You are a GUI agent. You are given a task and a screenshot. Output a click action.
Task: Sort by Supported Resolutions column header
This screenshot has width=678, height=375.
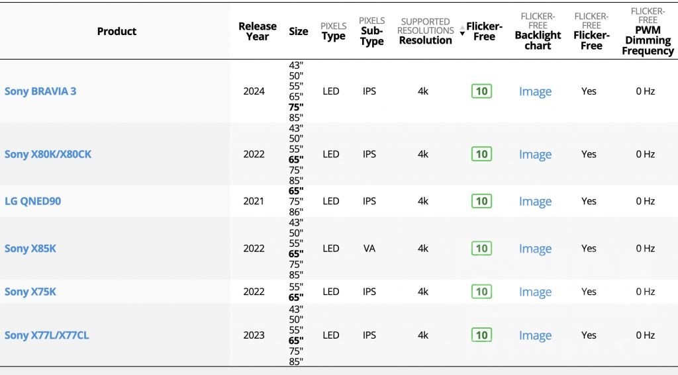tap(426, 31)
